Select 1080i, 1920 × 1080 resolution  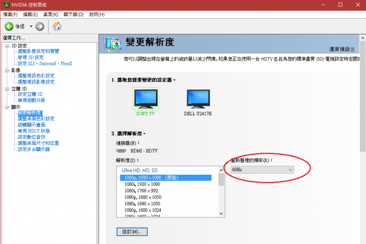(x=142, y=184)
